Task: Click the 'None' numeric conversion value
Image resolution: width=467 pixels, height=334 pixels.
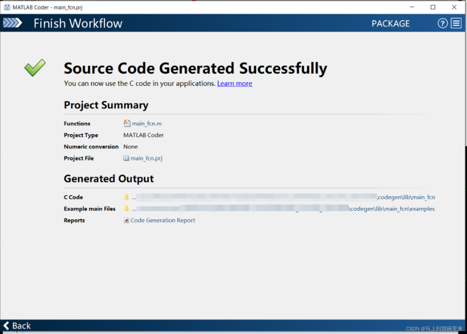Action: pos(130,147)
